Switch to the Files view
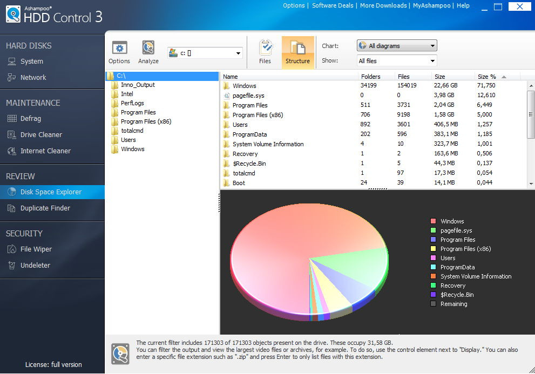The height and width of the screenshot is (374, 535). [265, 52]
